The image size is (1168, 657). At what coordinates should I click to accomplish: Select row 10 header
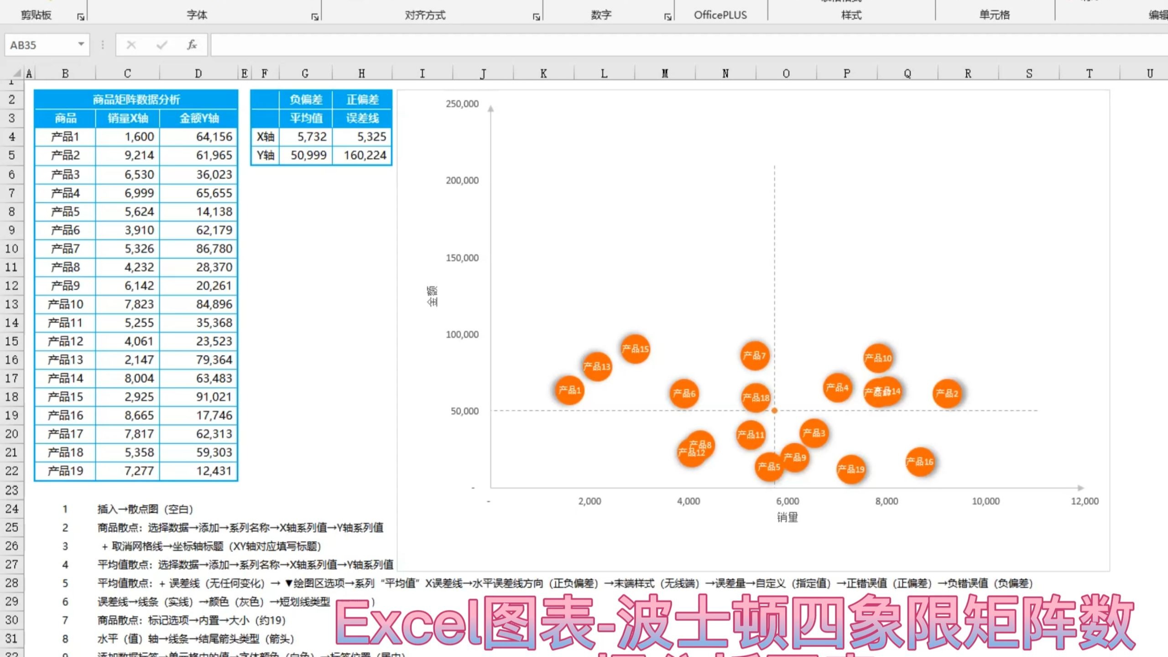[x=11, y=249]
